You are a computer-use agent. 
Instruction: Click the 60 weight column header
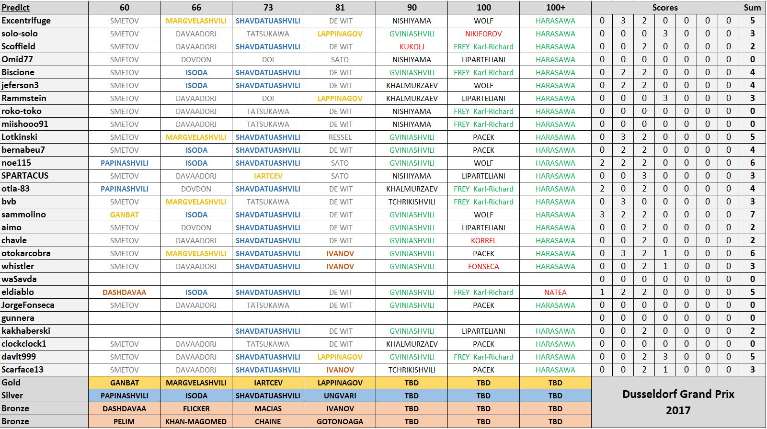125,7
